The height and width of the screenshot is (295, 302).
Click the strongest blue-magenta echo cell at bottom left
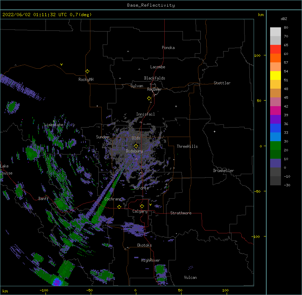57,282
